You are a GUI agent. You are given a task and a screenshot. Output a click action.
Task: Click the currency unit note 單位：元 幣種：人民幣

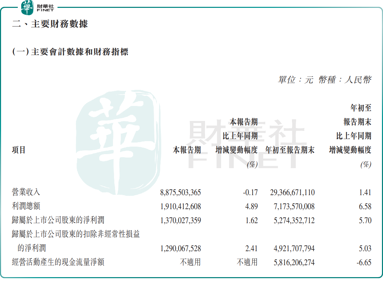[324, 80]
